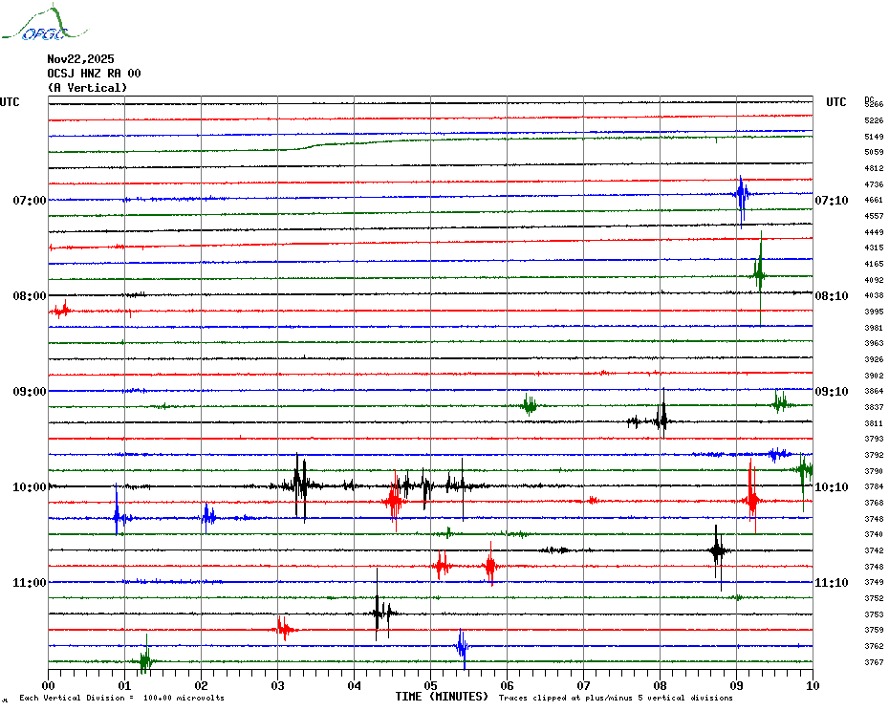The height and width of the screenshot is (711, 889).
Task: Click the TIME (MINUTES) axis title
Action: pos(442,697)
